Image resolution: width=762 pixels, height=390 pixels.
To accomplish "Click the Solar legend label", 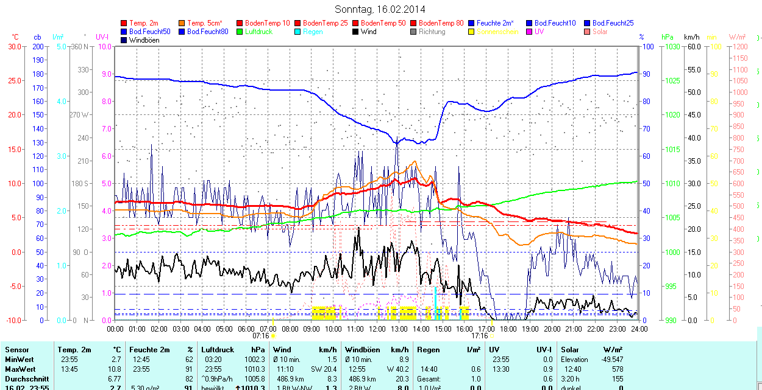I will coord(600,32).
